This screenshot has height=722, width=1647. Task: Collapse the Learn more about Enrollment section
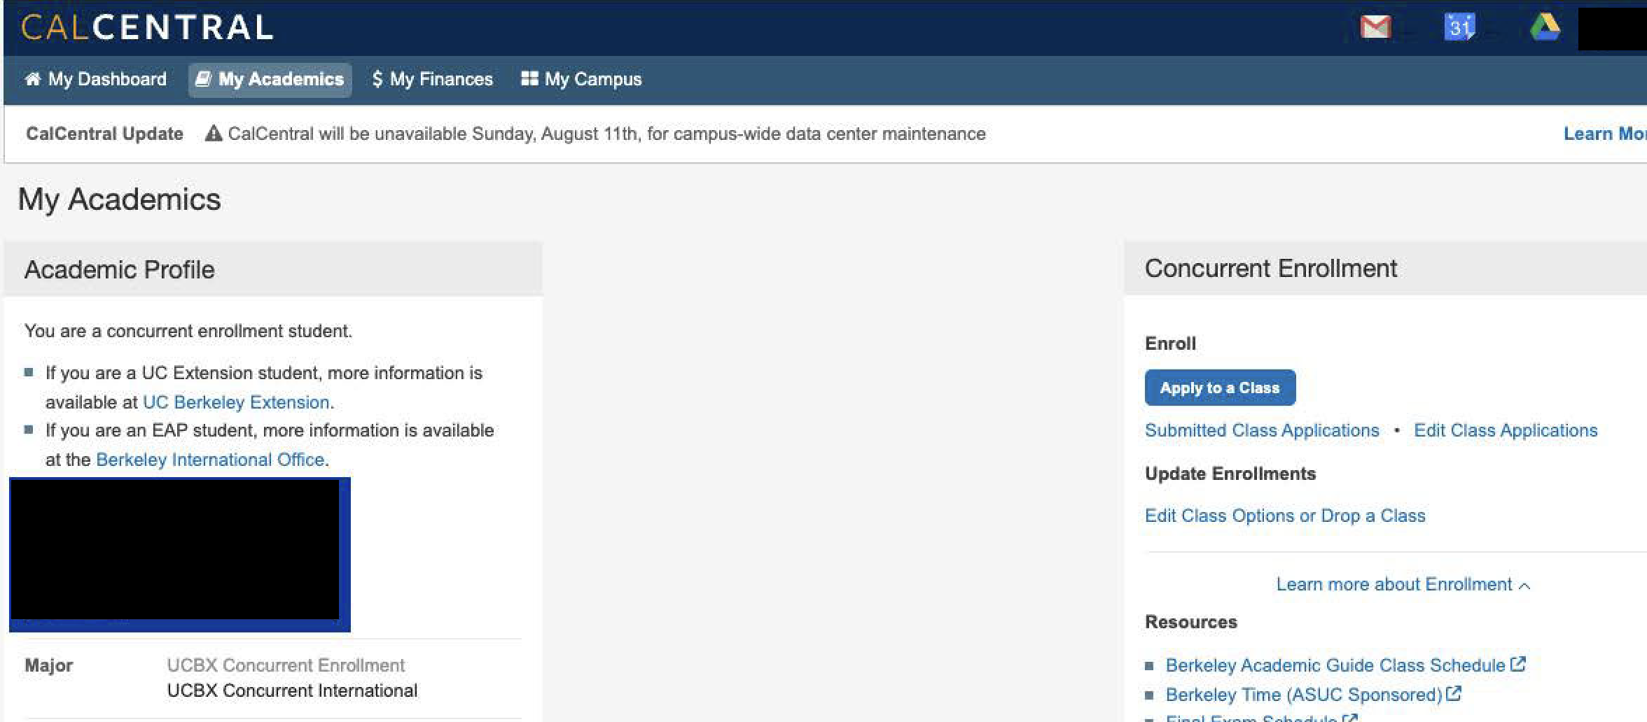[x=1403, y=584]
